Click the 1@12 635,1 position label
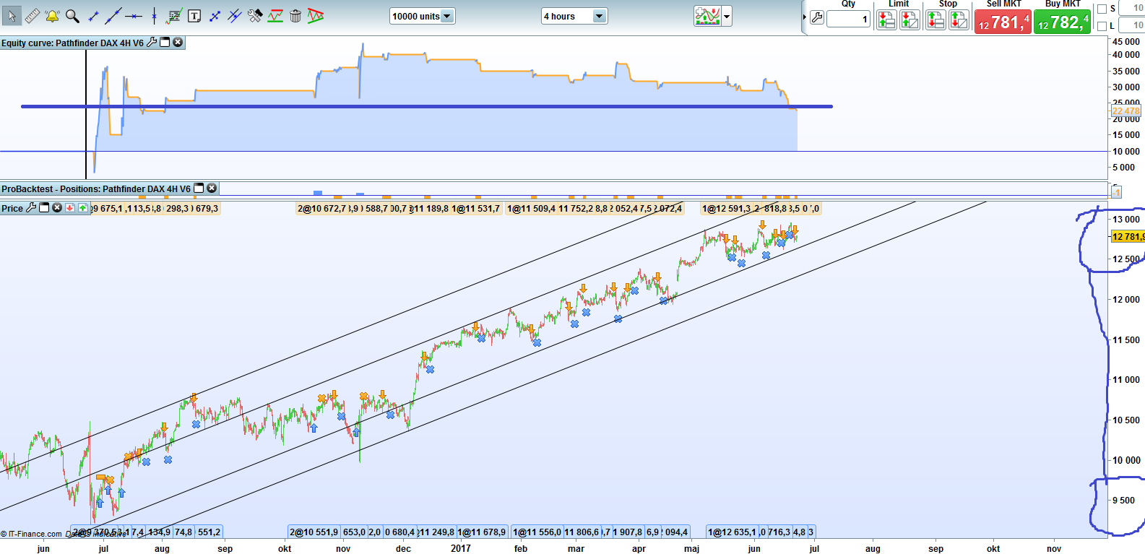The image size is (1145, 554). click(732, 532)
